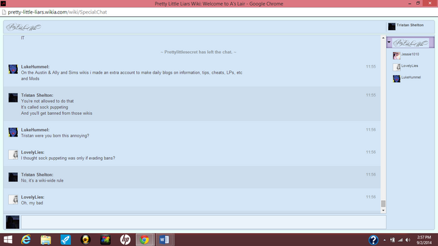
Task: Open File Explorer from the taskbar
Action: (46, 240)
